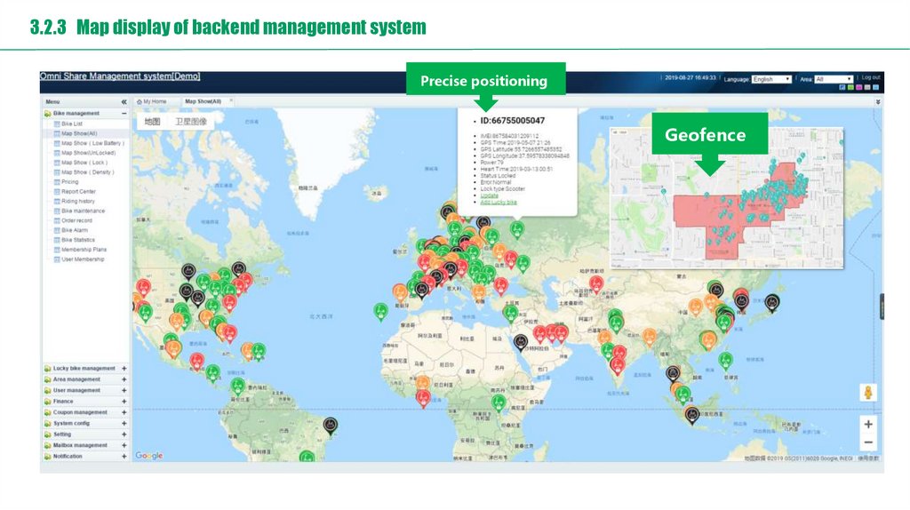Collapse the header with the double-chevron icon
The height and width of the screenshot is (510, 910).
point(878,101)
